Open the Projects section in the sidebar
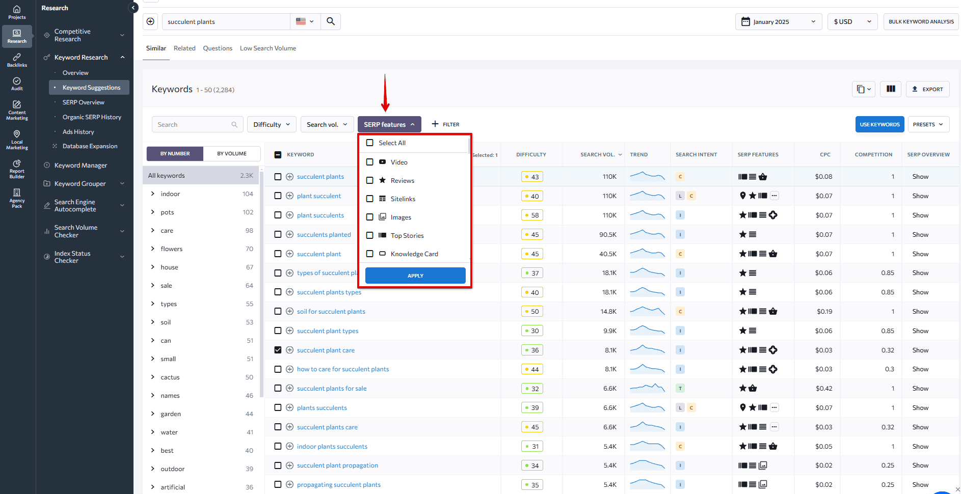961x494 pixels. 17,11
